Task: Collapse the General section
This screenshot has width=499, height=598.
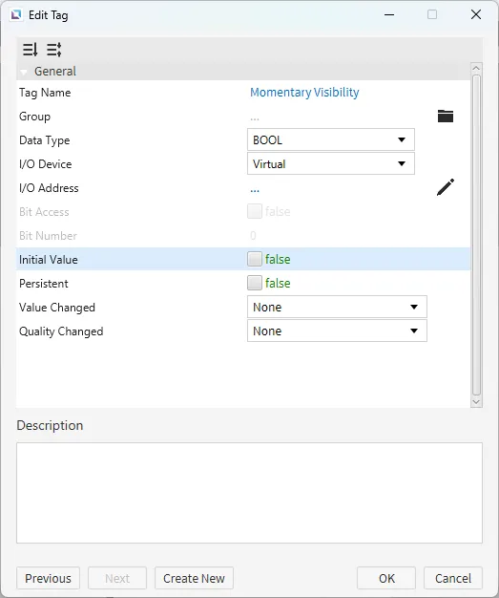Action: point(24,72)
